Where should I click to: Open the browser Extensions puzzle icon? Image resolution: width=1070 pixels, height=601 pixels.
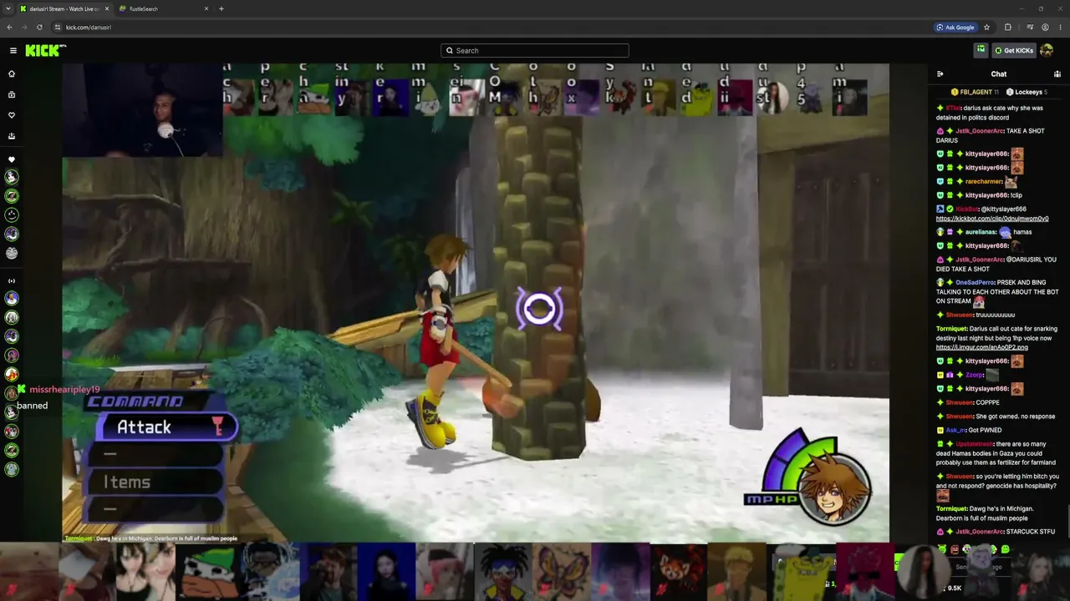[x=1007, y=27]
